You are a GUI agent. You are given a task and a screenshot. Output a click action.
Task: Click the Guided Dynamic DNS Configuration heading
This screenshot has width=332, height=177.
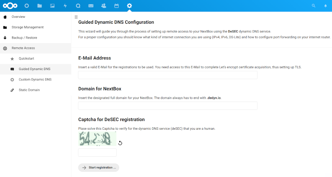click(116, 22)
